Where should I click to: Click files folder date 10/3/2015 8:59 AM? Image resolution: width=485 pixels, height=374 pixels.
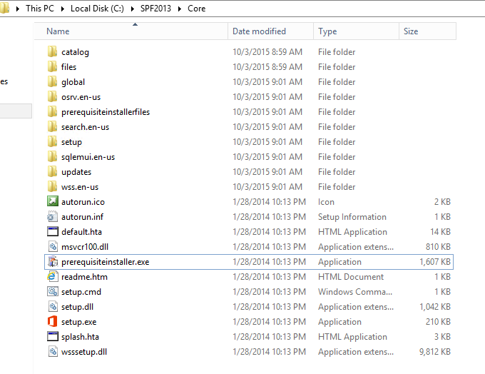(x=267, y=67)
